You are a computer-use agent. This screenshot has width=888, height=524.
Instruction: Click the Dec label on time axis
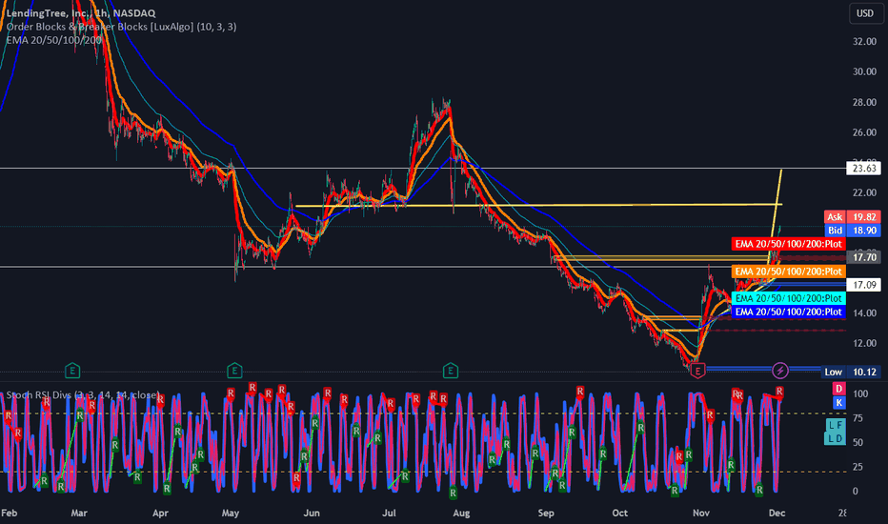pos(777,513)
